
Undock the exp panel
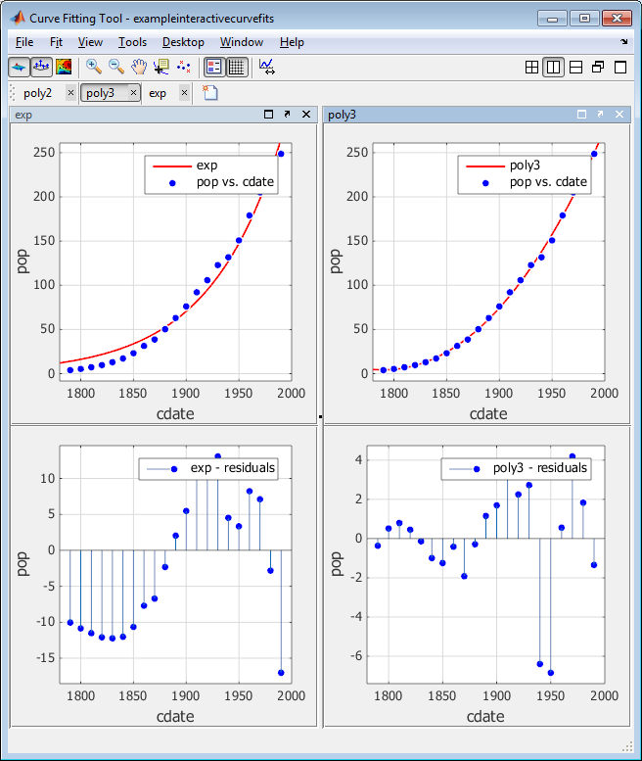[x=287, y=114]
